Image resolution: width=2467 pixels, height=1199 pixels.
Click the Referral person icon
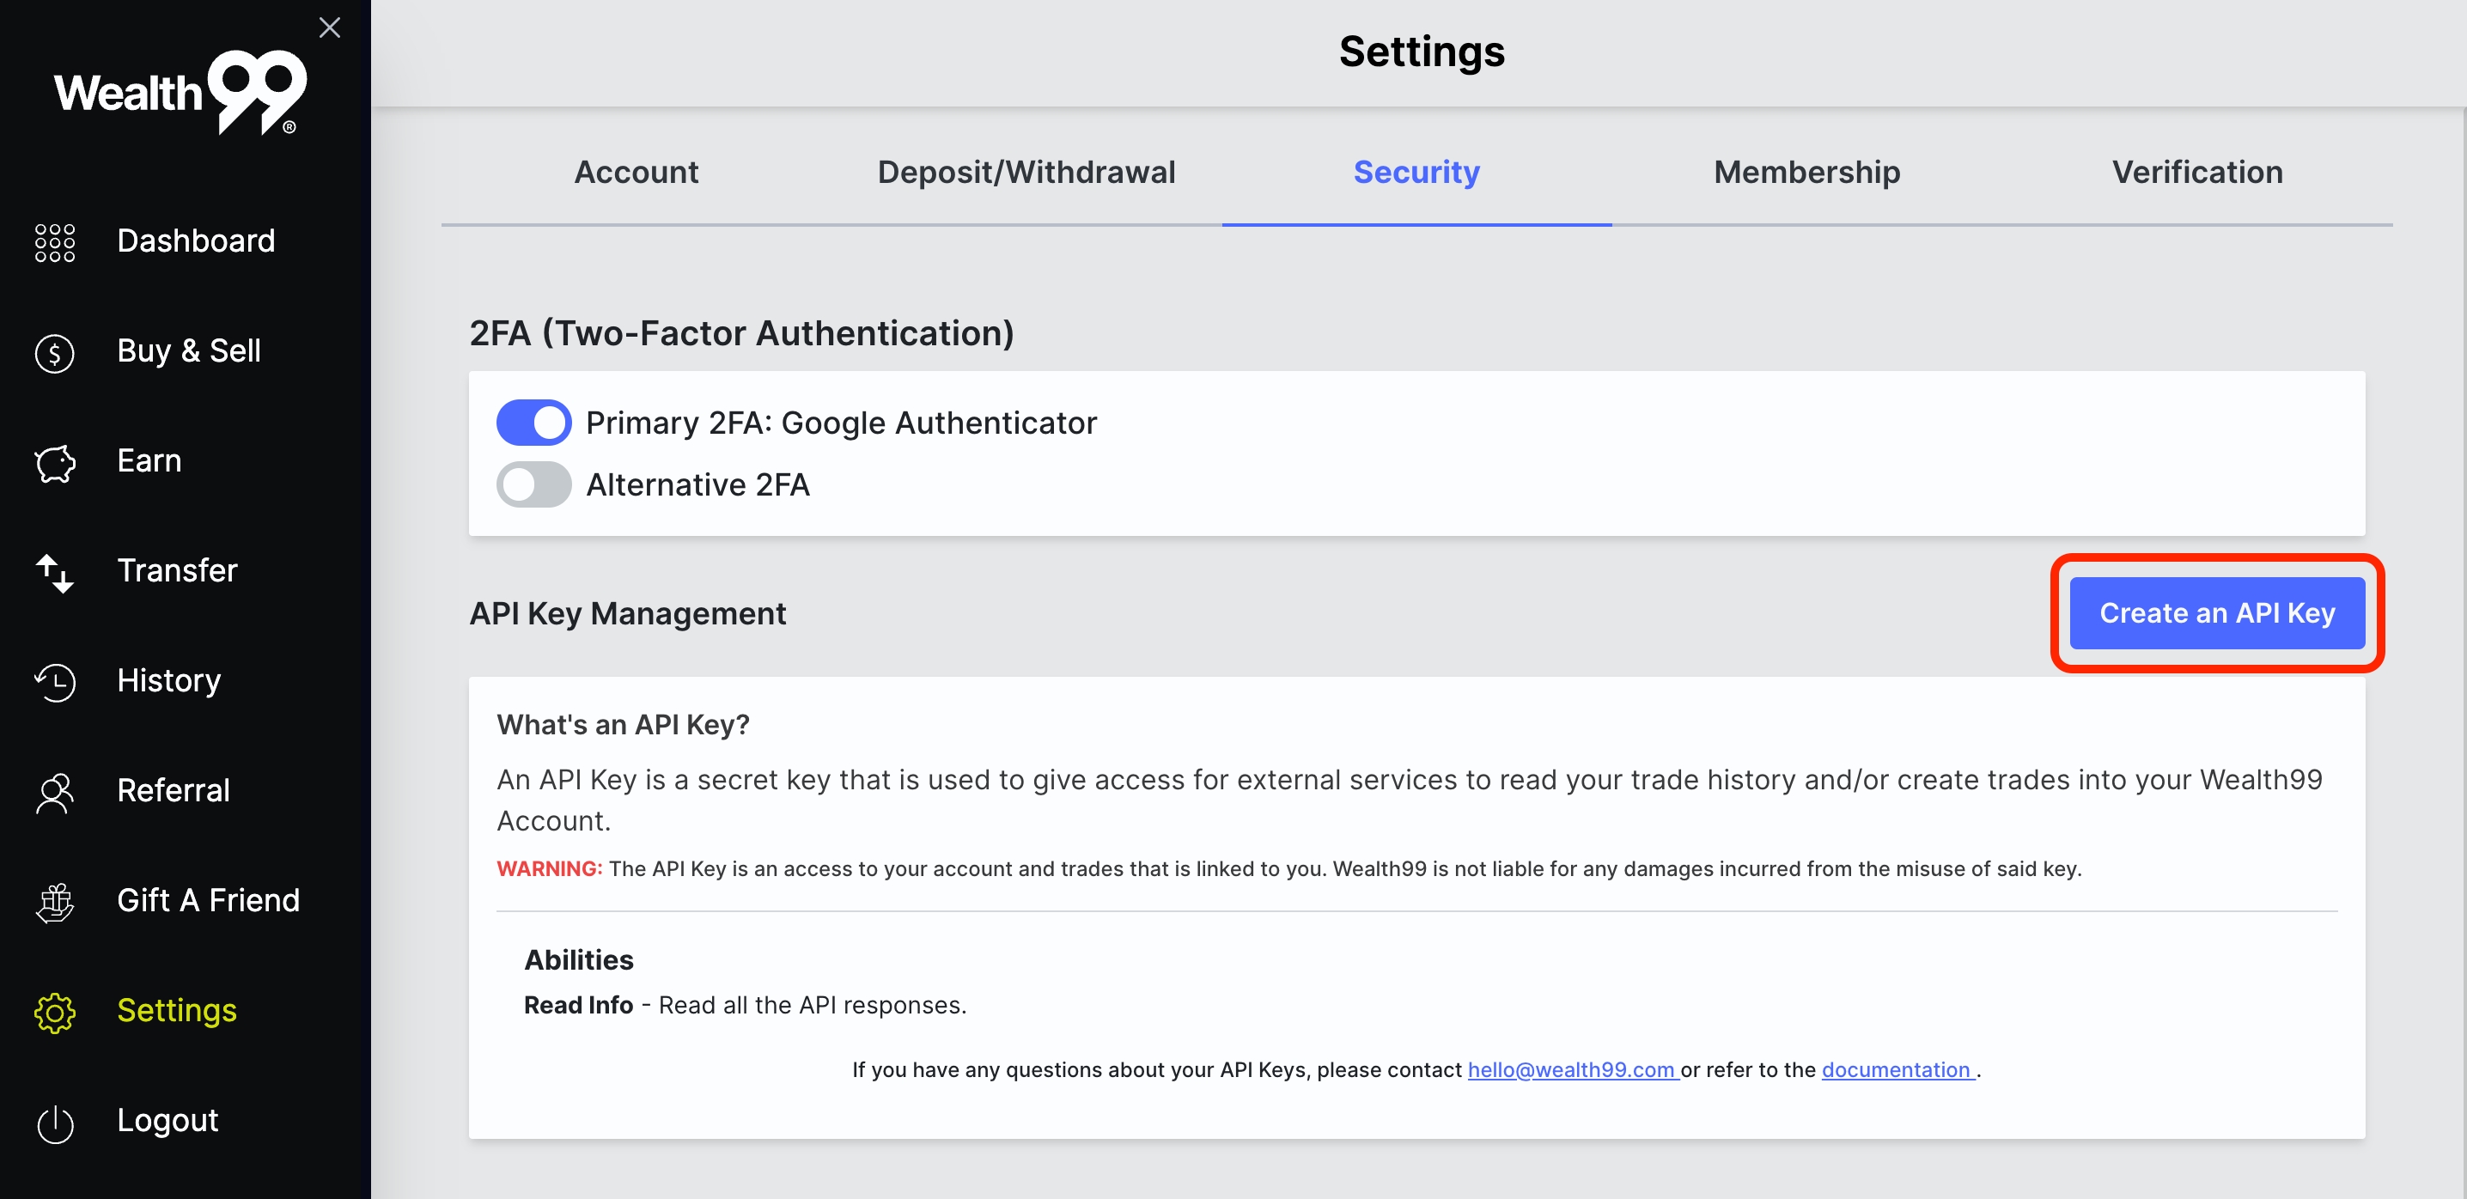pos(55,793)
